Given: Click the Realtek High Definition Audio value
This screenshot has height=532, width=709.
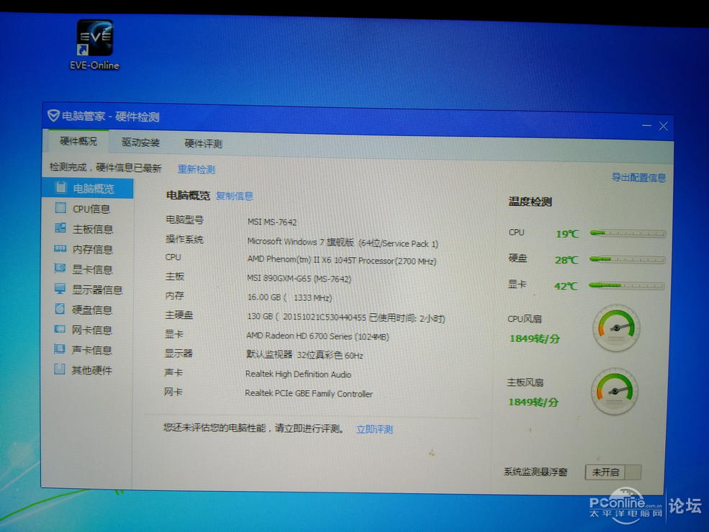Looking at the screenshot, I should click(298, 374).
